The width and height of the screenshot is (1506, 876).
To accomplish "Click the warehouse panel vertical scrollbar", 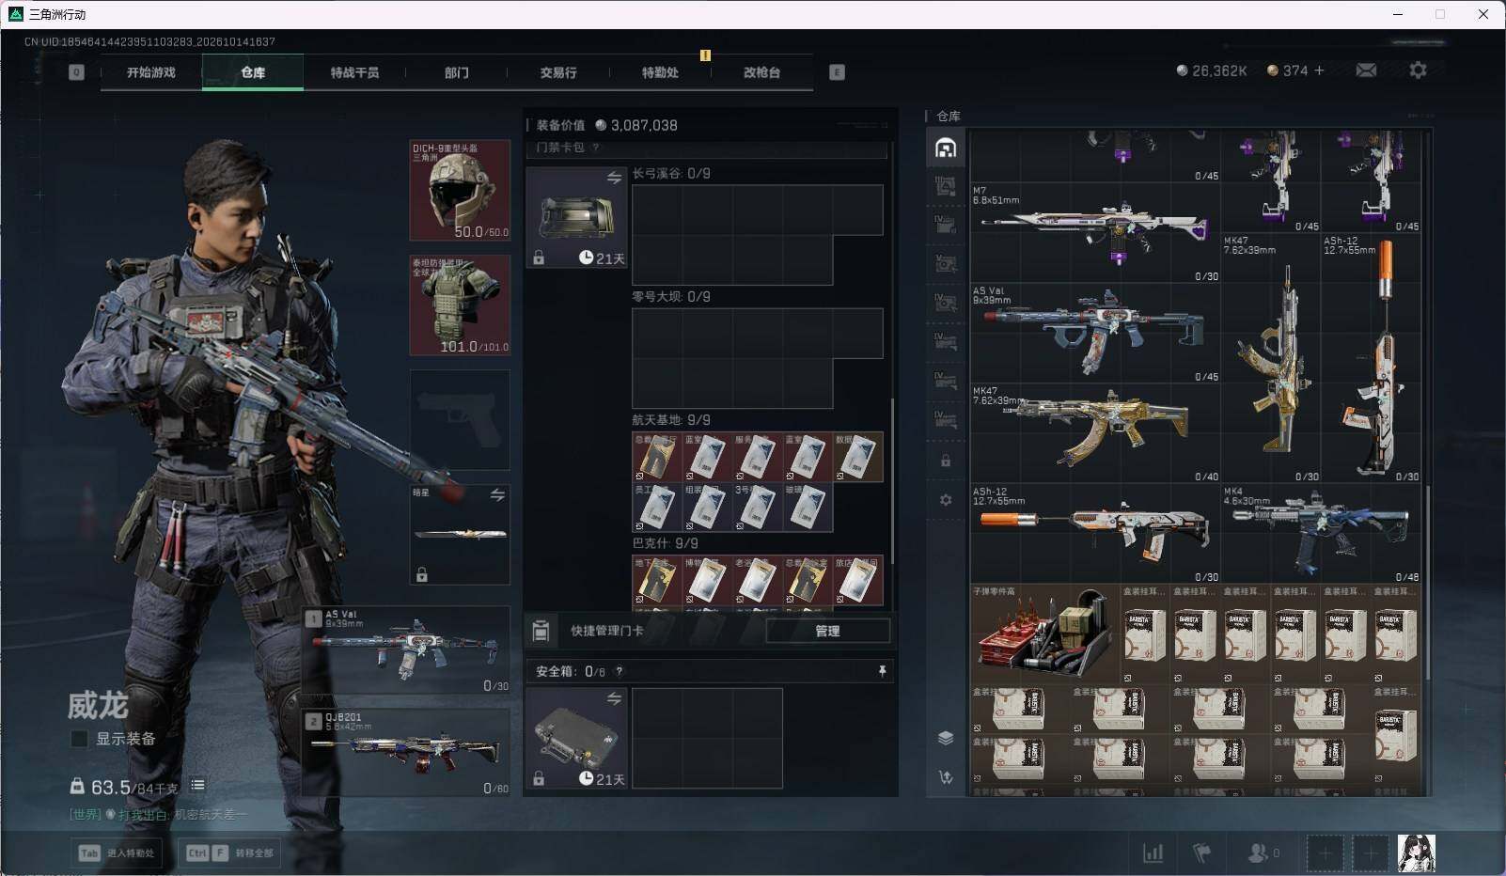I will 1427,583.
